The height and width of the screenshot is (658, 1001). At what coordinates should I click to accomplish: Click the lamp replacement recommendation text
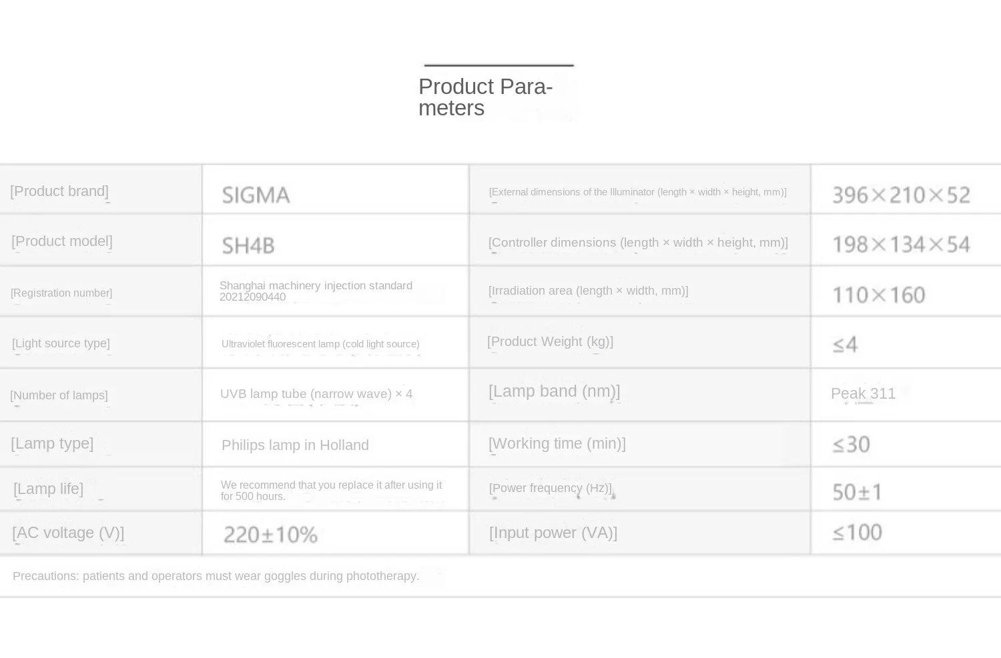click(x=331, y=491)
